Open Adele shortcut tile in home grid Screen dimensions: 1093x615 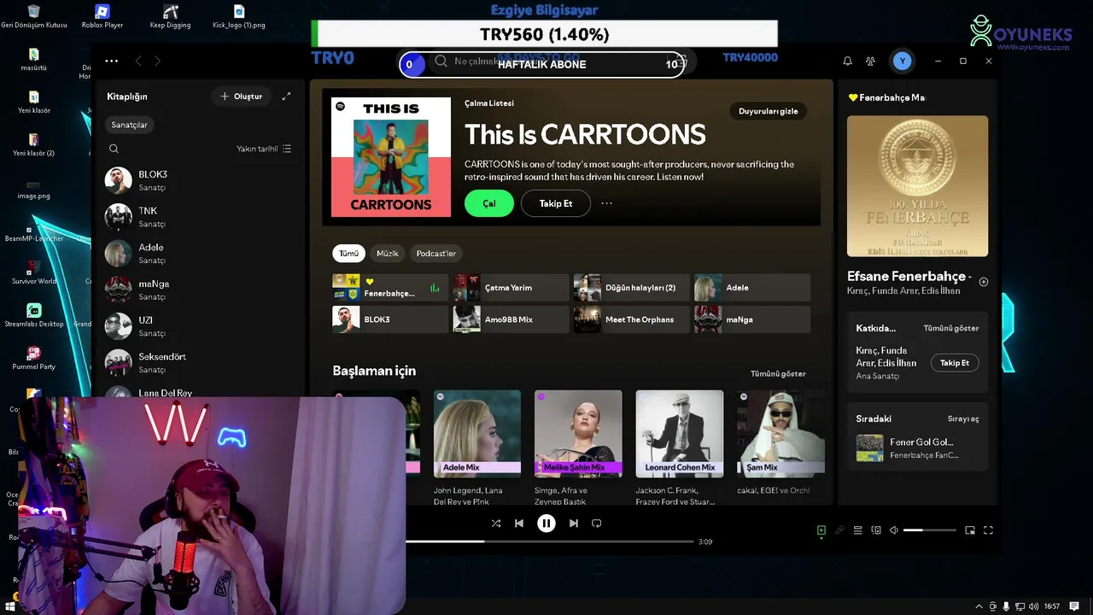click(x=752, y=288)
